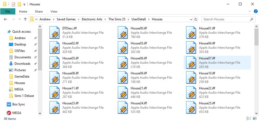Choose the House08.iff file icon
Viewport: 259px width, 122px height.
(x=55, y=77)
